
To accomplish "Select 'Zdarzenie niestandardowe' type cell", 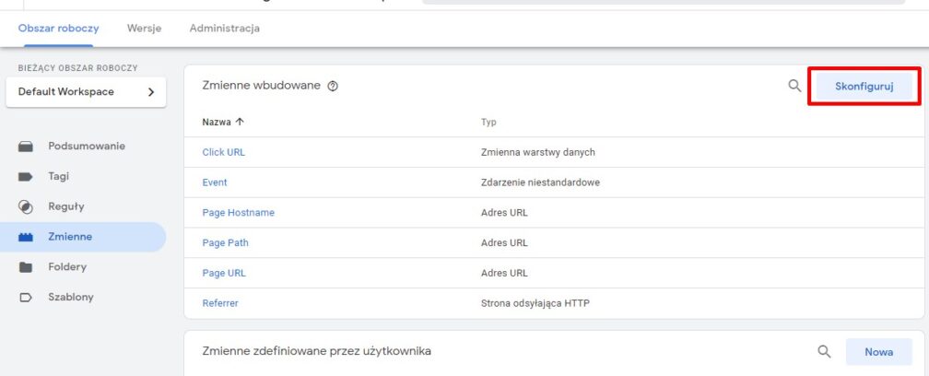I will tap(540, 182).
